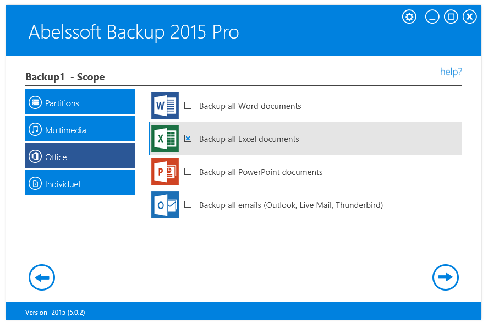Click the Outlook email icon
Viewport: 488px width, 328px height.
click(165, 205)
